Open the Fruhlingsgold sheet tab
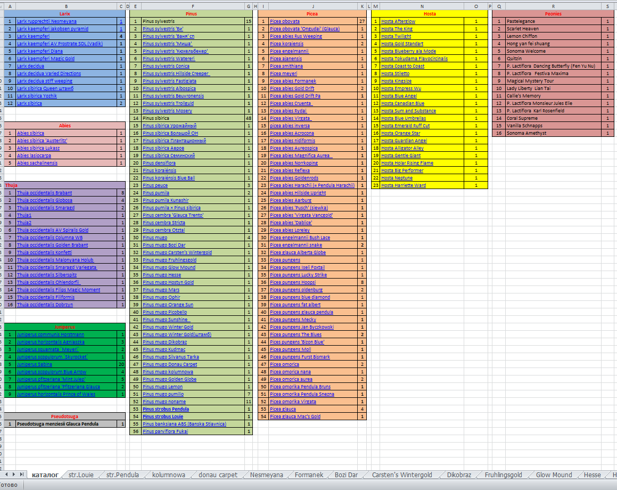 [x=503, y=475]
